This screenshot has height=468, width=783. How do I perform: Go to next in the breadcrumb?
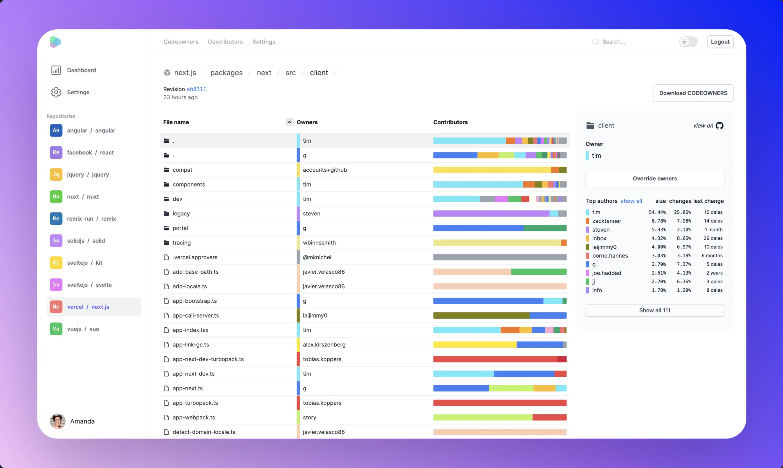pyautogui.click(x=264, y=72)
